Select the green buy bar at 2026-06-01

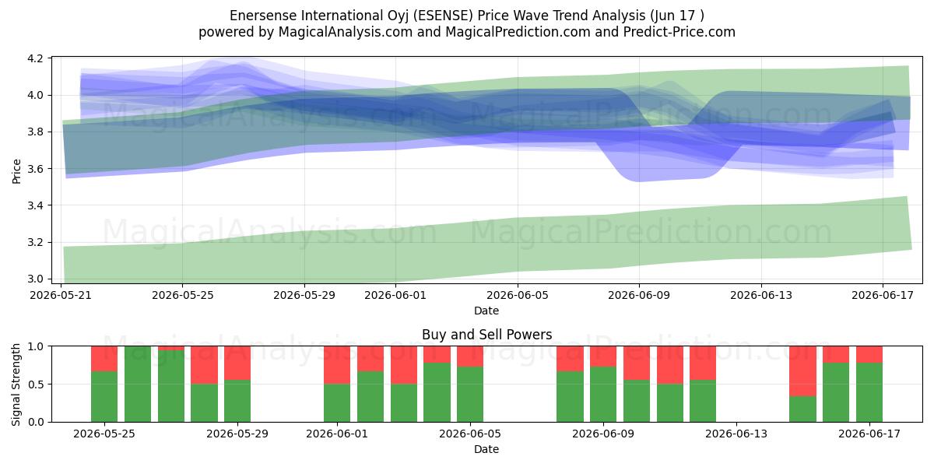[x=337, y=402]
